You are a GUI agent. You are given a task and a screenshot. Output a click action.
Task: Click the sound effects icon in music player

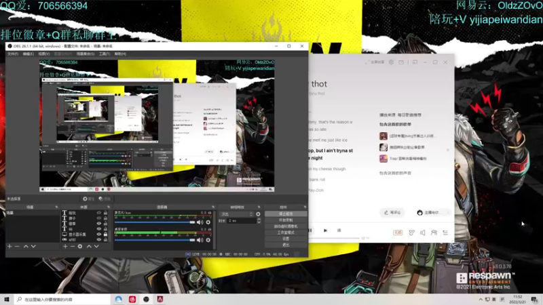coord(412,232)
